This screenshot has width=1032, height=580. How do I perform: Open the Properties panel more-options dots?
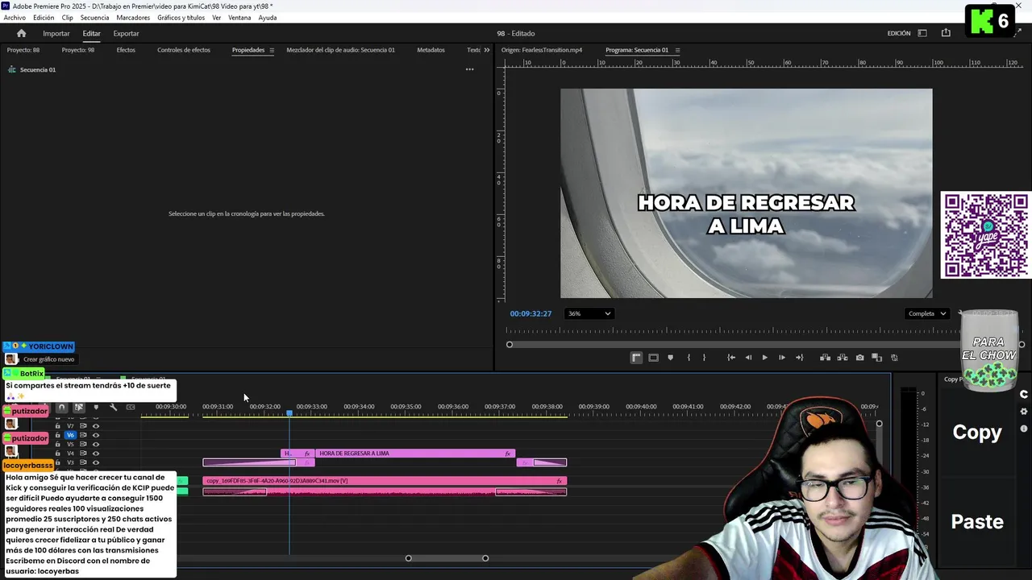coord(469,69)
